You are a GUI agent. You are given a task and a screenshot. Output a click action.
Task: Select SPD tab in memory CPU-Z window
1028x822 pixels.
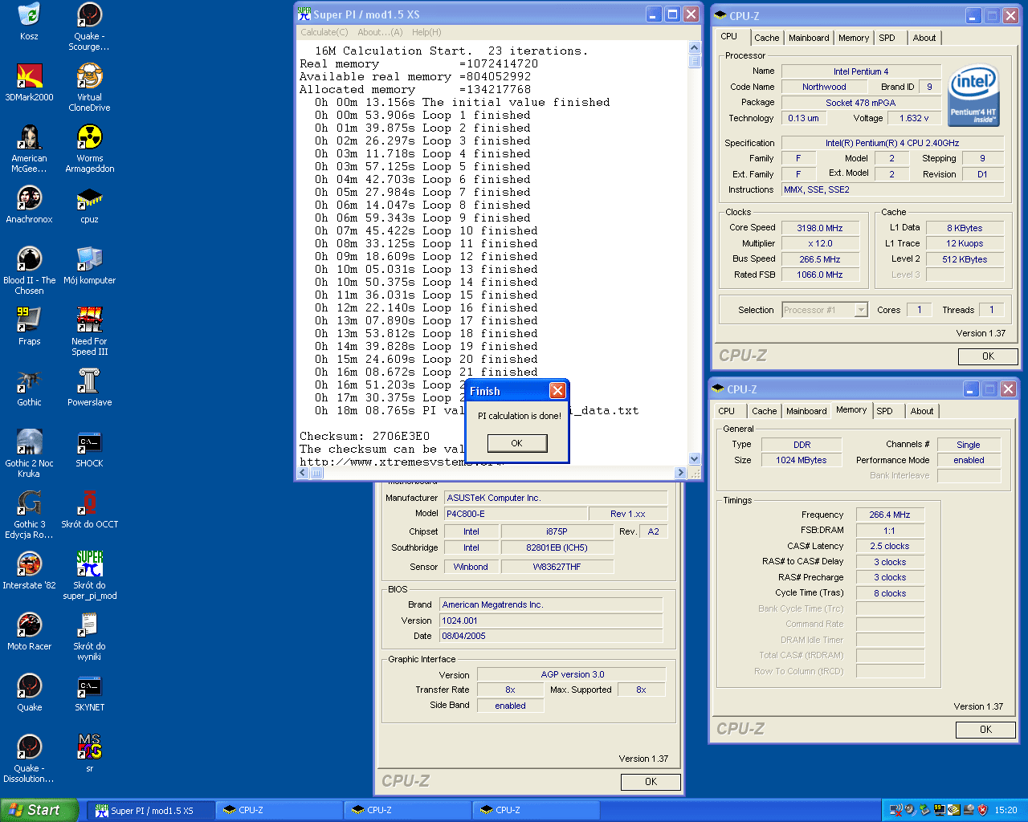click(884, 411)
